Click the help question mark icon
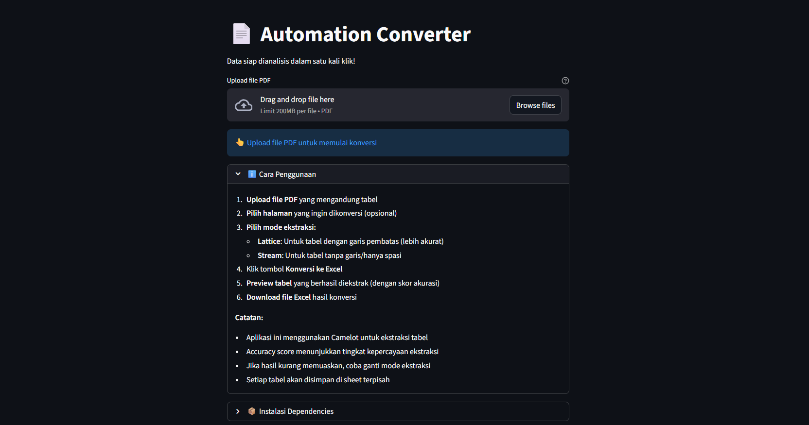The height and width of the screenshot is (425, 809). 565,81
